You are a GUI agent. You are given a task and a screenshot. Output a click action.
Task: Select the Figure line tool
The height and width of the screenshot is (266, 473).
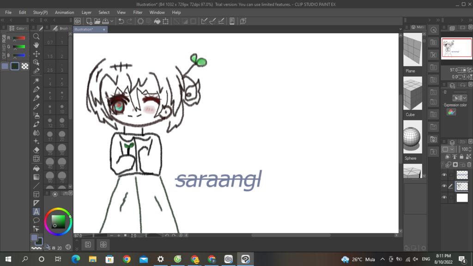[36, 186]
